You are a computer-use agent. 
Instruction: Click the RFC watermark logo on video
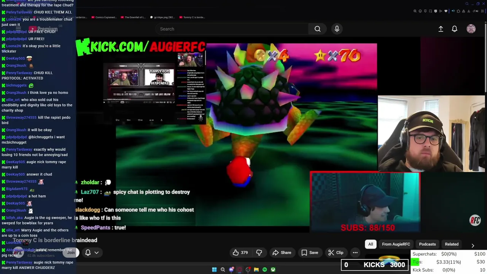(475, 220)
